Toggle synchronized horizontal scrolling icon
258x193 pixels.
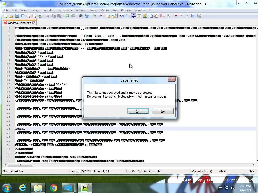[114, 16]
